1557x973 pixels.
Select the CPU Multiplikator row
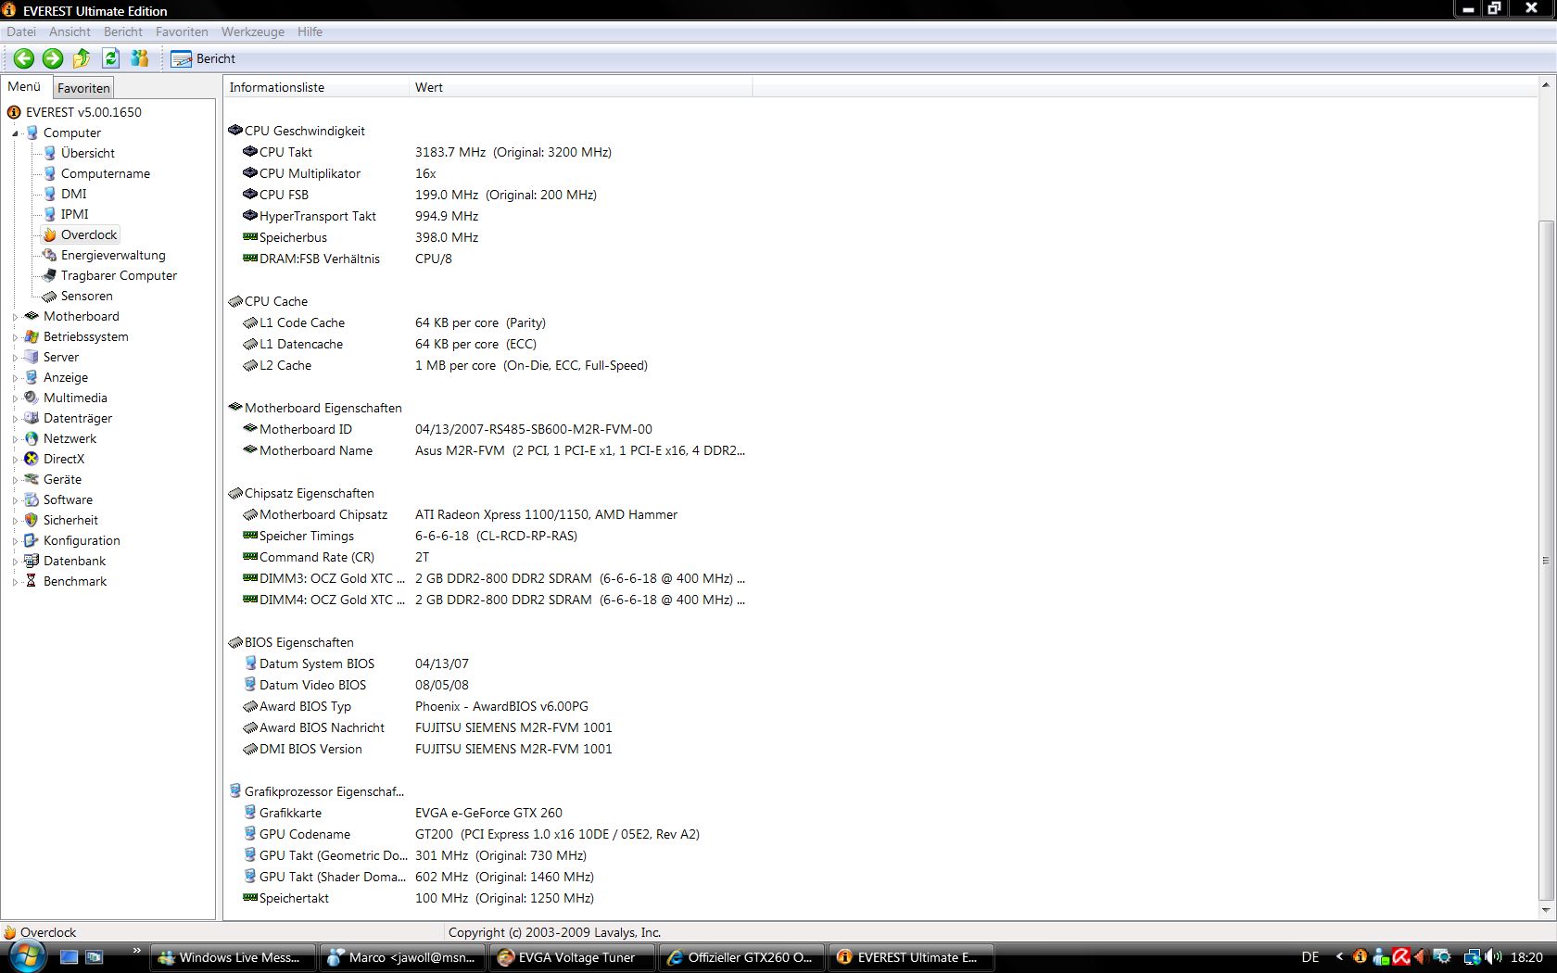click(x=488, y=173)
